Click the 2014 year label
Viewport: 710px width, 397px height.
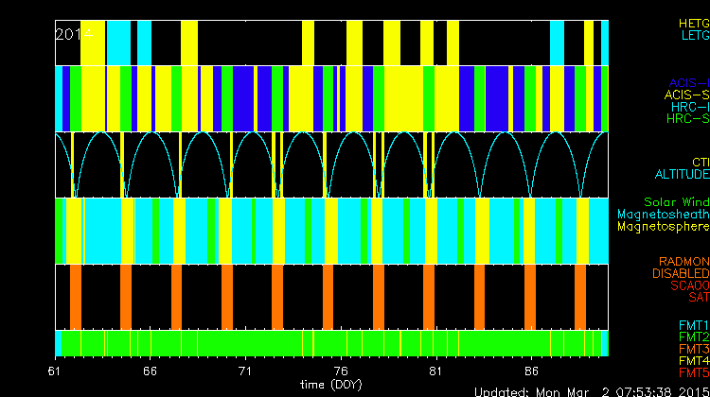73,34
